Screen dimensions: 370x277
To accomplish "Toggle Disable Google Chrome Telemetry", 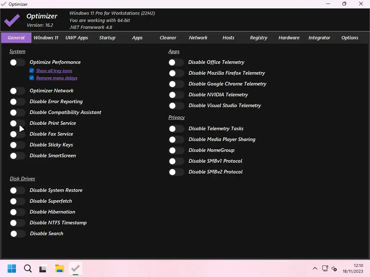I will [x=176, y=84].
